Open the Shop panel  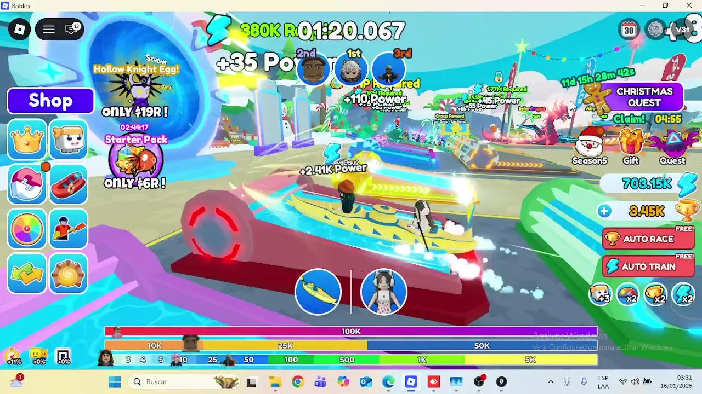(x=50, y=101)
